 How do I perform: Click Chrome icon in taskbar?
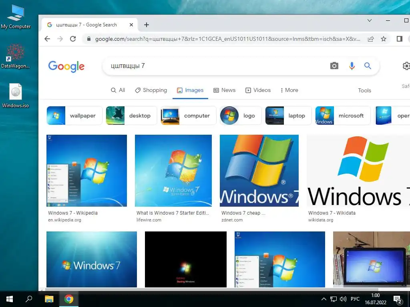[69, 299]
